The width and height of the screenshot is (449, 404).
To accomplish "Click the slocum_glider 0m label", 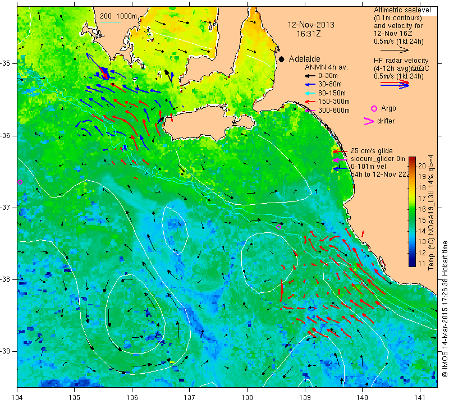I will [x=378, y=159].
